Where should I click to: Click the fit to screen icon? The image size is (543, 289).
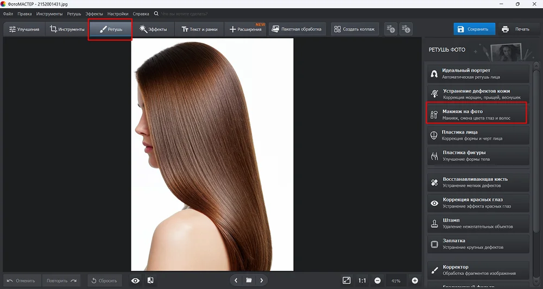tap(346, 281)
